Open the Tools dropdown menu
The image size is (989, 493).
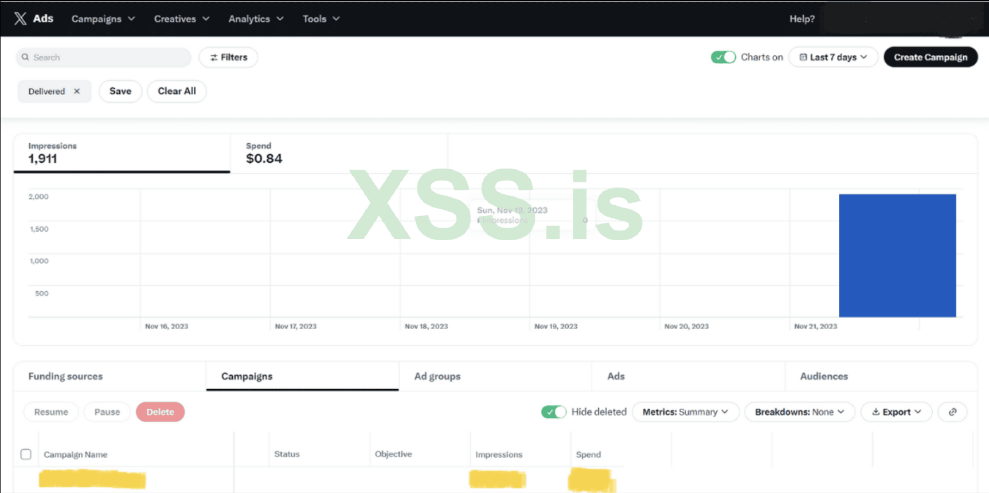[321, 19]
